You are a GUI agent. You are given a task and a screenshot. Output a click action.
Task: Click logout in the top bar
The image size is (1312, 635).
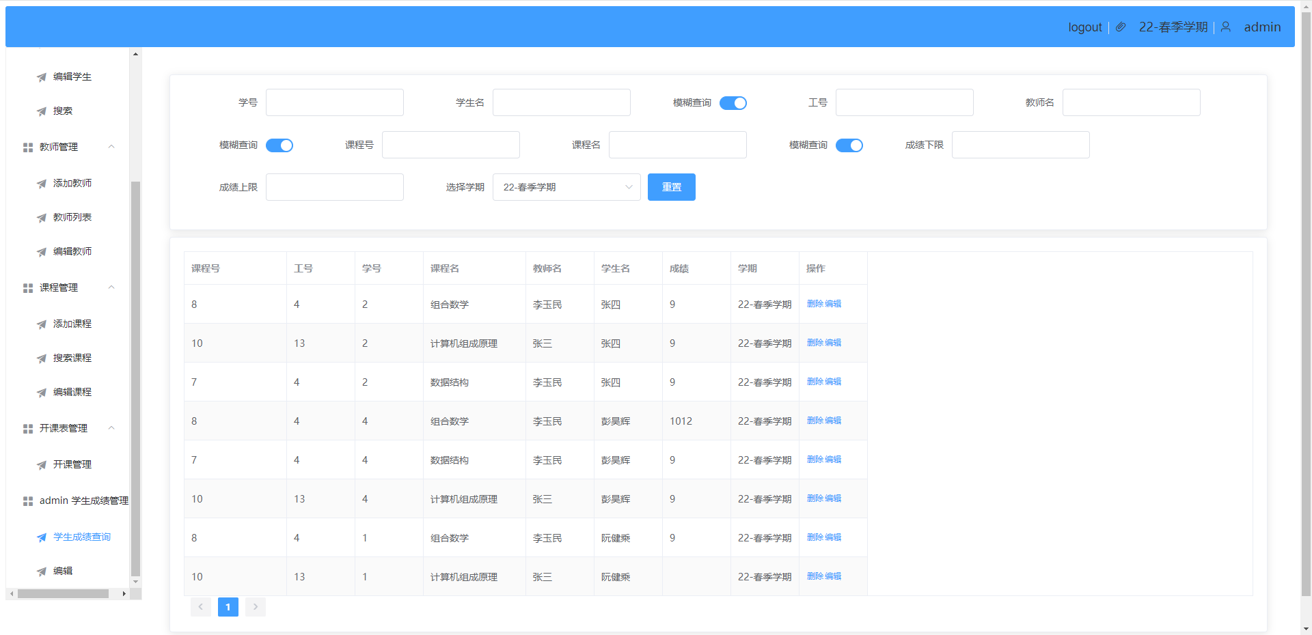click(x=1084, y=27)
